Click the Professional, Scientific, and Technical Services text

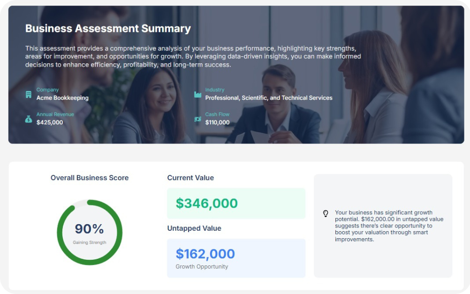269,98
